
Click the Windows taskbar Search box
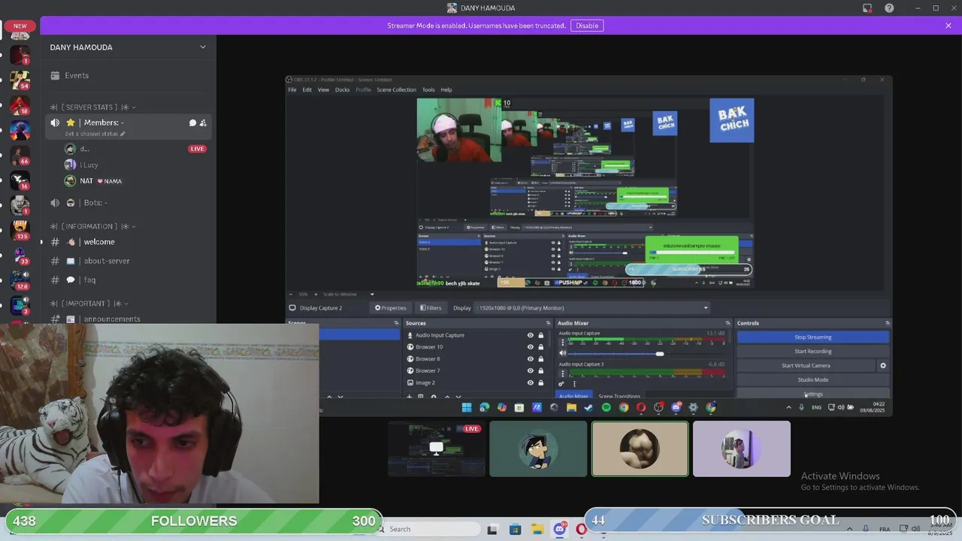pyautogui.click(x=429, y=529)
